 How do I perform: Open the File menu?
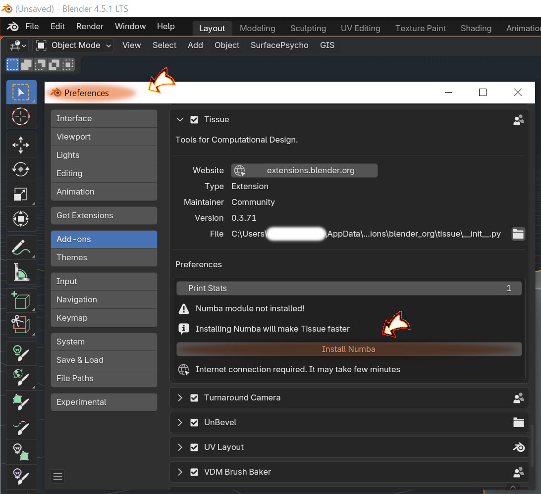pyautogui.click(x=32, y=27)
